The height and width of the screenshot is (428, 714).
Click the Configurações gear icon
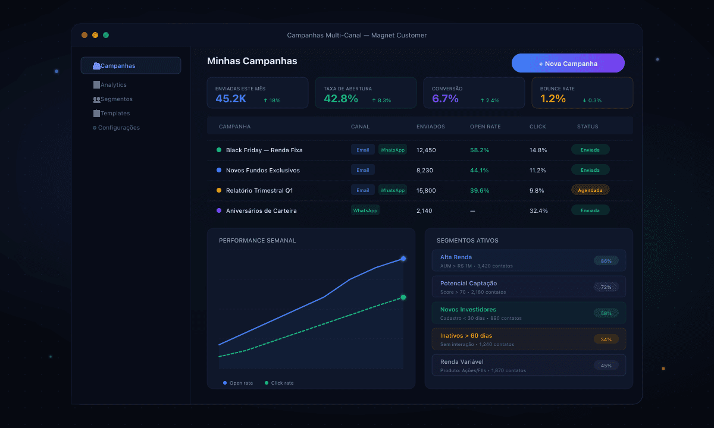click(94, 127)
